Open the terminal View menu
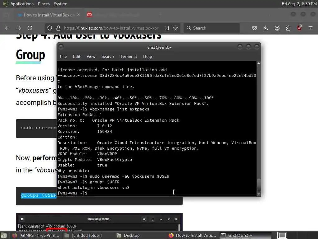 91,57
